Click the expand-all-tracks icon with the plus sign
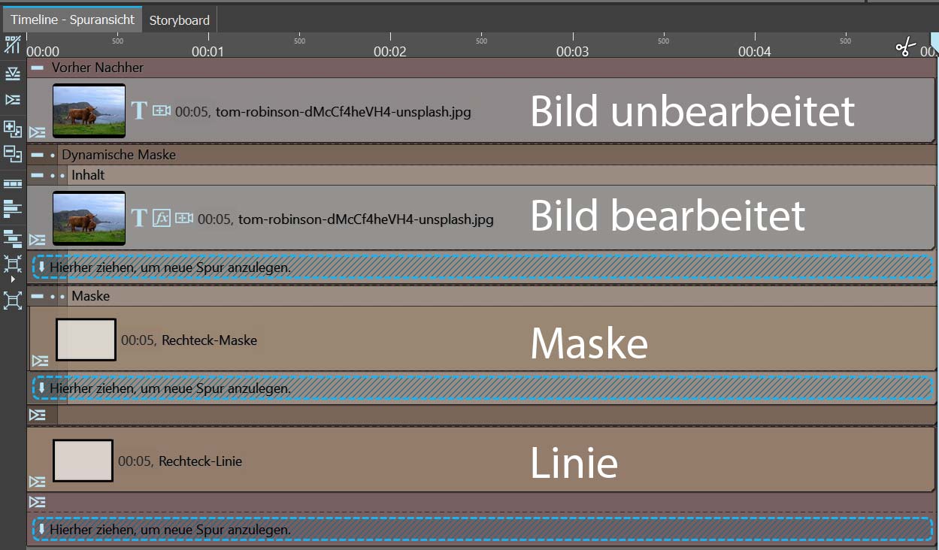This screenshot has width=939, height=550. 13,128
